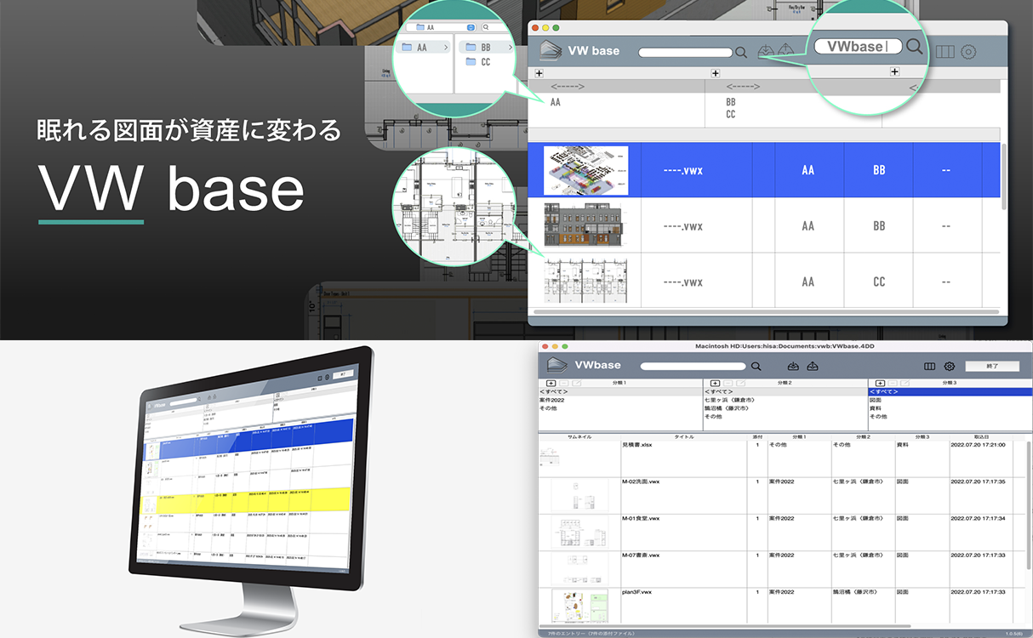Click the plus icon in the 分類2 panel

click(x=716, y=384)
